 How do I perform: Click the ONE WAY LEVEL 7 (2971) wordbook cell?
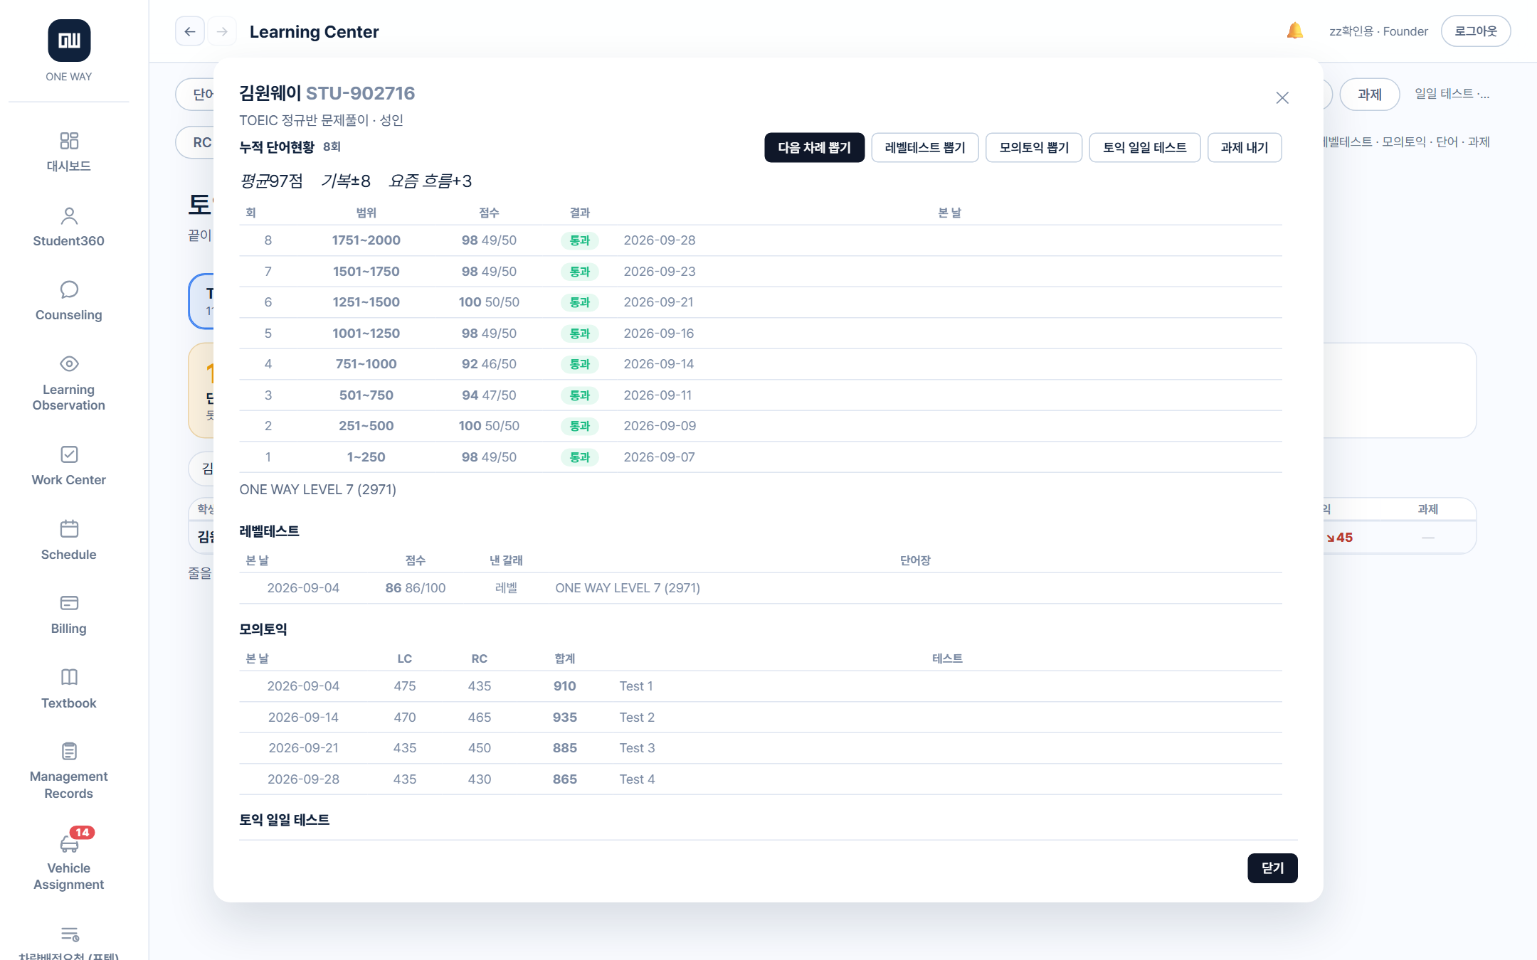coord(627,588)
